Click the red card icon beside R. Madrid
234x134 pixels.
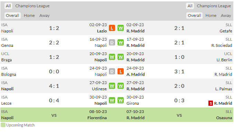pos(210,103)
